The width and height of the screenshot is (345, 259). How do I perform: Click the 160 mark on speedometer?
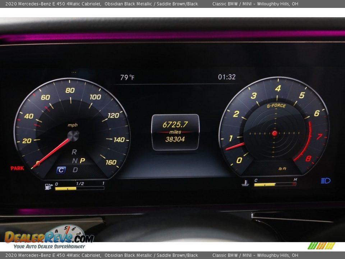click(x=111, y=162)
